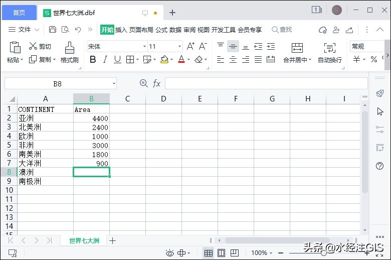Click the Paste clipboard icon
The image size is (391, 260).
point(15,47)
